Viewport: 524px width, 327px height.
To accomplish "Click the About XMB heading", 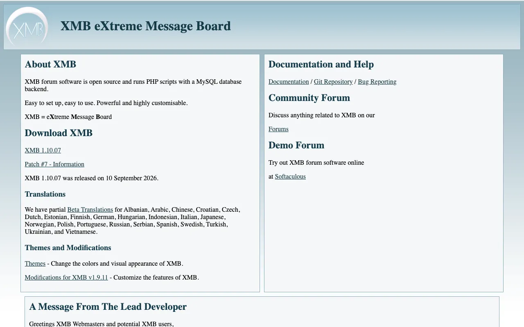I will coord(50,65).
